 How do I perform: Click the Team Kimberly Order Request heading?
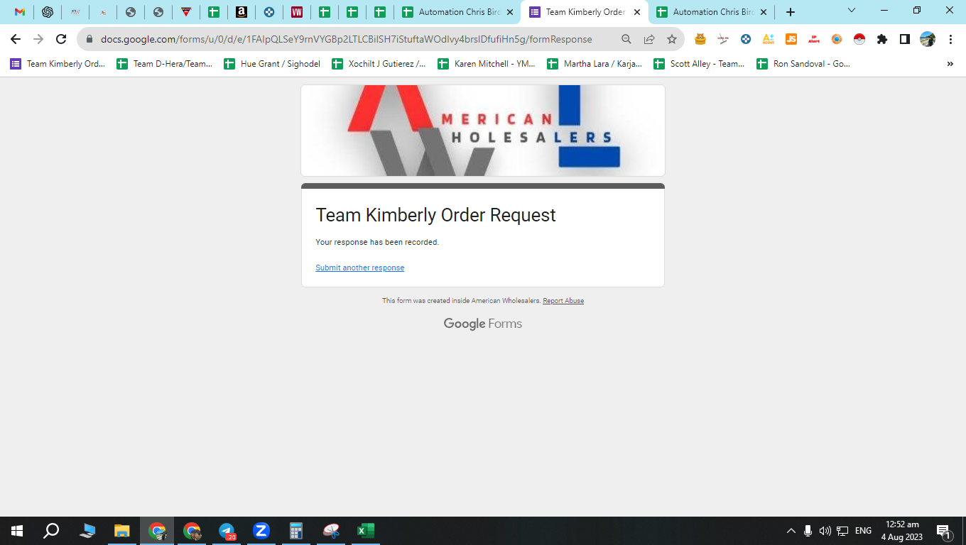tap(435, 215)
